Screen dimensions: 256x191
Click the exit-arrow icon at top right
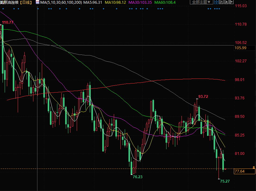click(x=231, y=2)
